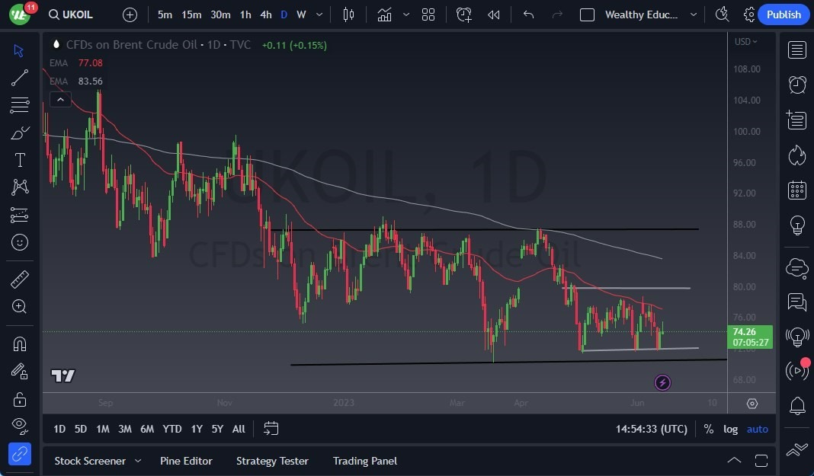Open the Fibonacci and Gann tools
Screen dimensions: 814x476
point(19,105)
